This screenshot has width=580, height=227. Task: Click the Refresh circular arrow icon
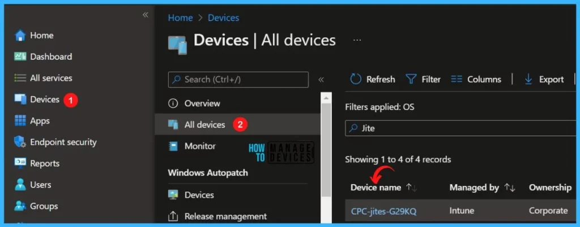pos(356,79)
